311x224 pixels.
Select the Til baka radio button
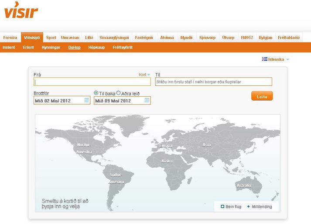(x=96, y=93)
